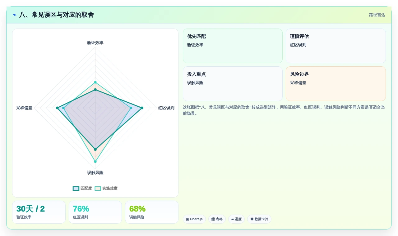The height and width of the screenshot is (236, 398).
Task: Click the 路径雷达 label in header
Action: pos(377,15)
